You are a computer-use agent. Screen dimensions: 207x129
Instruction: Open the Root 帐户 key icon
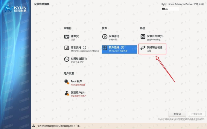(66, 82)
